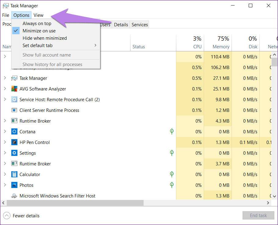Viewport: 278px width, 225px height.
Task: Click the suspended leaf icon for Settings
Action: pos(172,153)
